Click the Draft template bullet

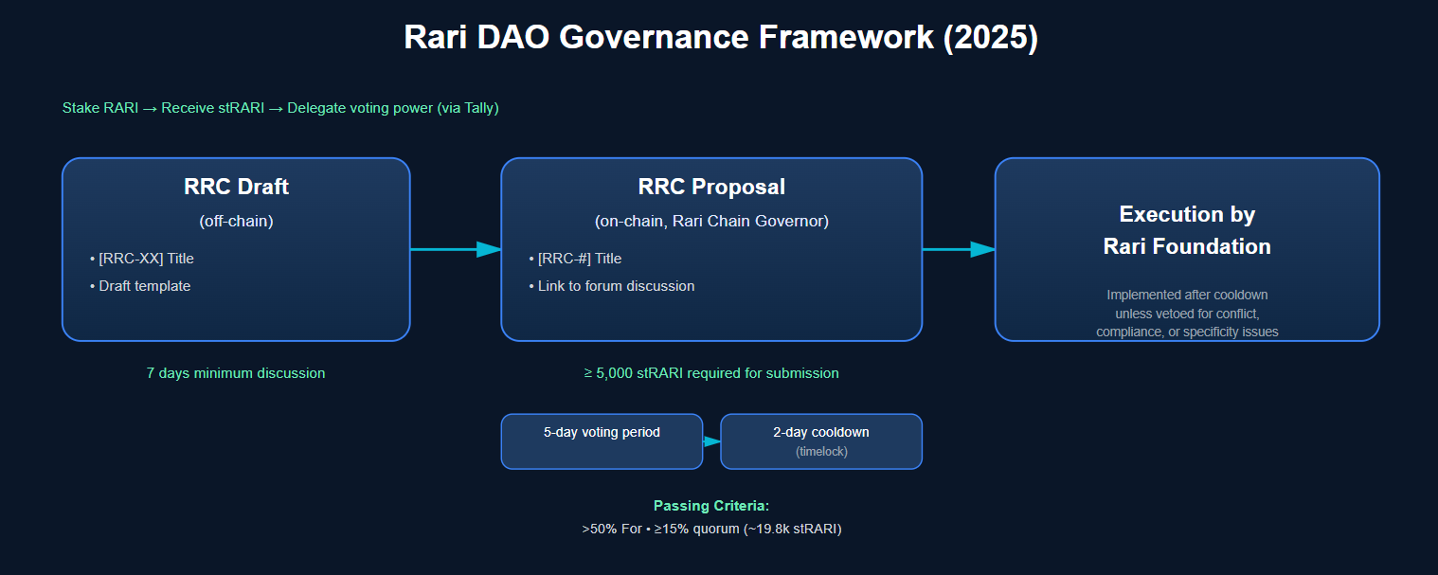pyautogui.click(x=144, y=286)
